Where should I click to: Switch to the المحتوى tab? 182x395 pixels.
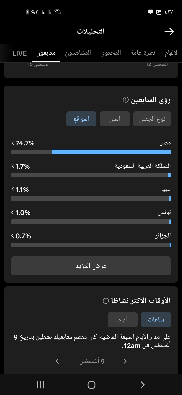(x=111, y=53)
